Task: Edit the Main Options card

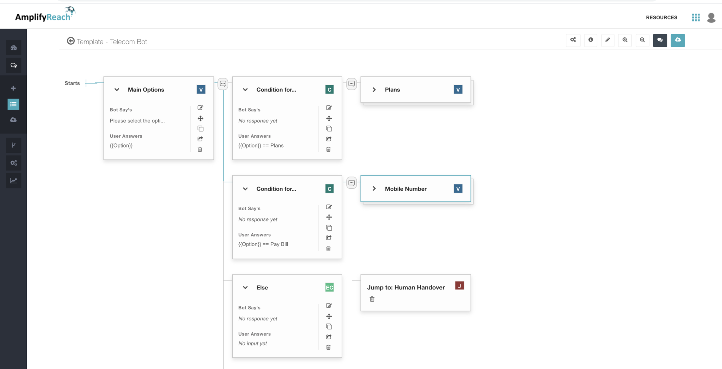Action: [x=200, y=108]
